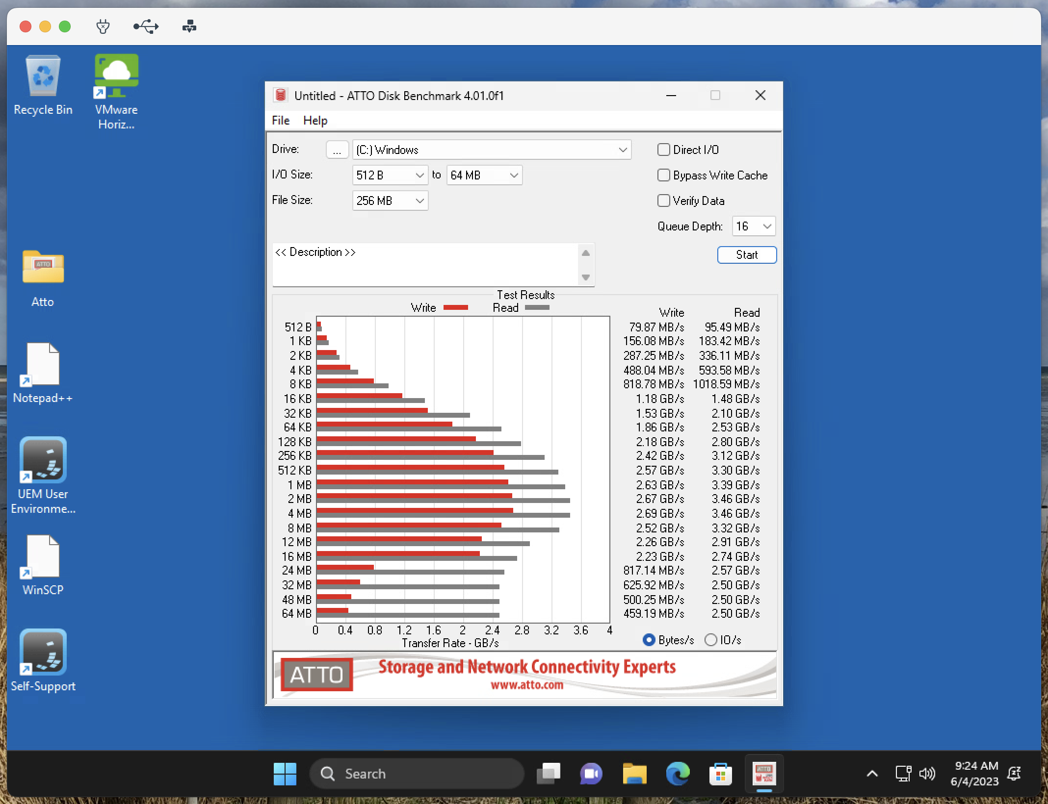Open the File menu

pyautogui.click(x=280, y=120)
